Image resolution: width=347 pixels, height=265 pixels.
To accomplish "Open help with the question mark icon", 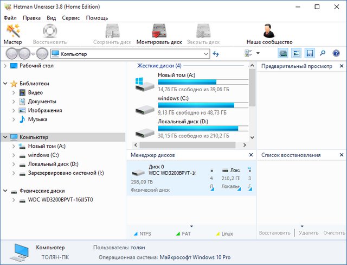I will (336, 54).
